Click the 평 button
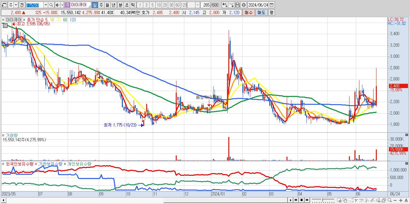The width and height of the screenshot is (410, 204). [271, 12]
